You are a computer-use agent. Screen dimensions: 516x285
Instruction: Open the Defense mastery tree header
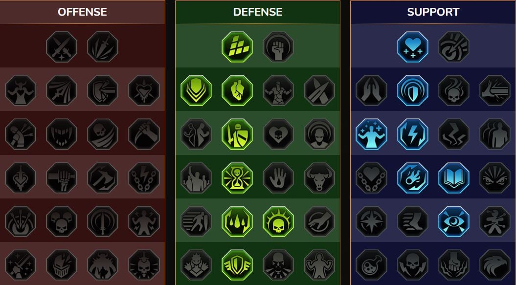click(258, 12)
